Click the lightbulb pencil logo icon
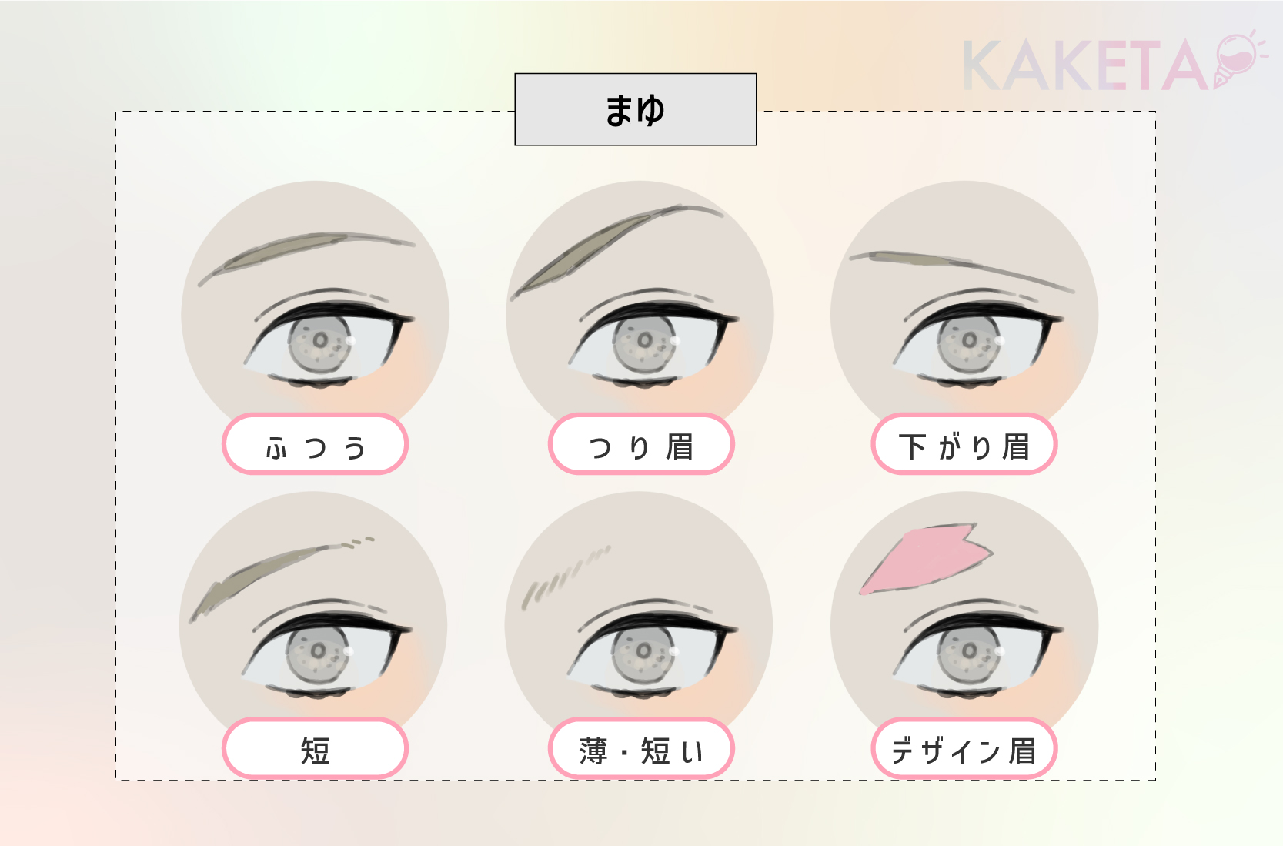Image resolution: width=1283 pixels, height=846 pixels. [1239, 58]
